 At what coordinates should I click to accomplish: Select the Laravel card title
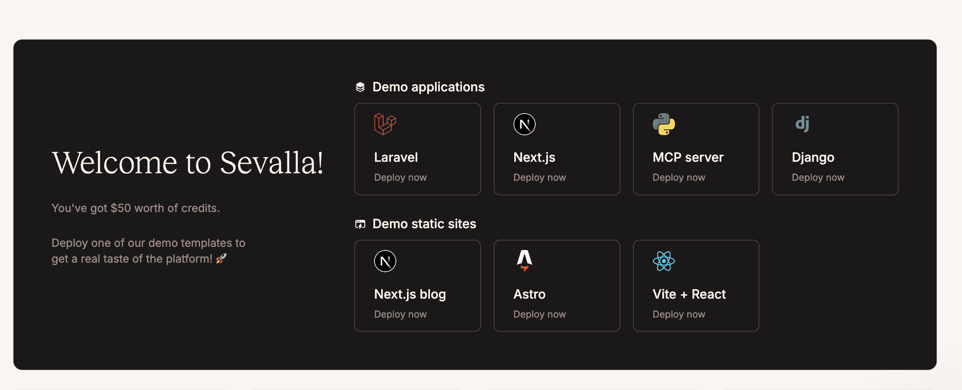pos(395,157)
